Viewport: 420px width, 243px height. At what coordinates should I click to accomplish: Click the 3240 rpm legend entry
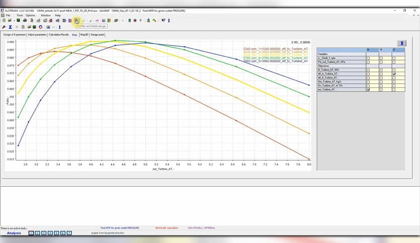[x=276, y=49]
